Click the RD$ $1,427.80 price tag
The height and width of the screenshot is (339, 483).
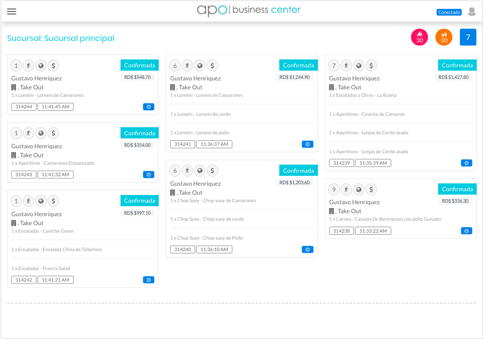tap(453, 77)
